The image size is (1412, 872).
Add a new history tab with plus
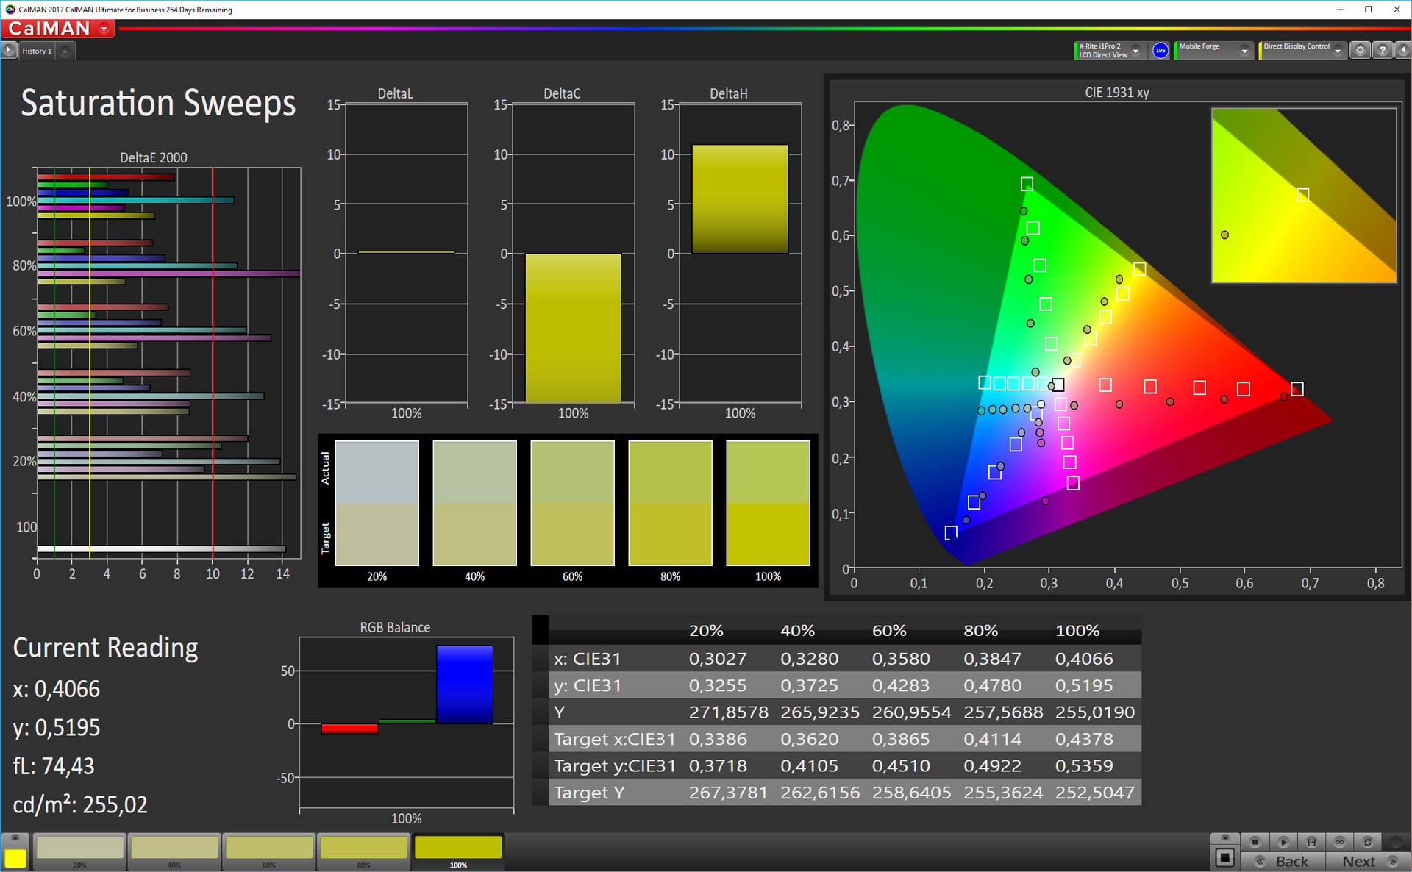pyautogui.click(x=65, y=51)
